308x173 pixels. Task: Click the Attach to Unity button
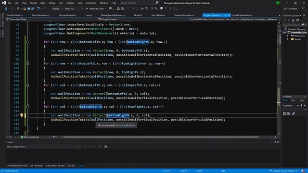click(96, 9)
